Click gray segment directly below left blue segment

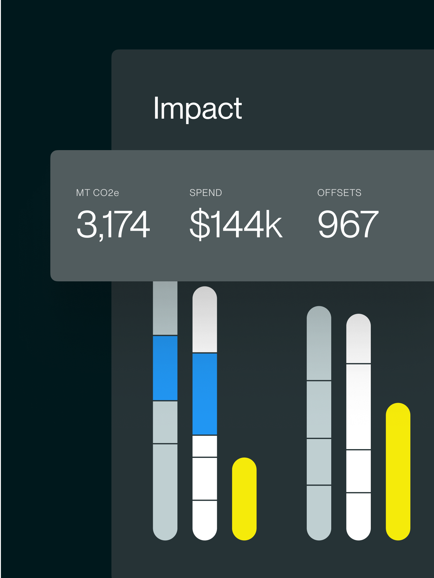click(x=165, y=422)
